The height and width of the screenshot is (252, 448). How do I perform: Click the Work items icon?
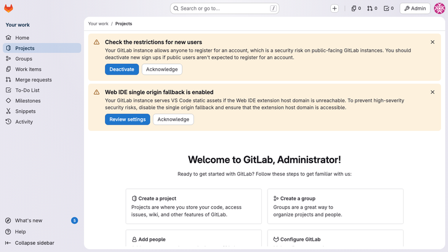click(x=8, y=69)
